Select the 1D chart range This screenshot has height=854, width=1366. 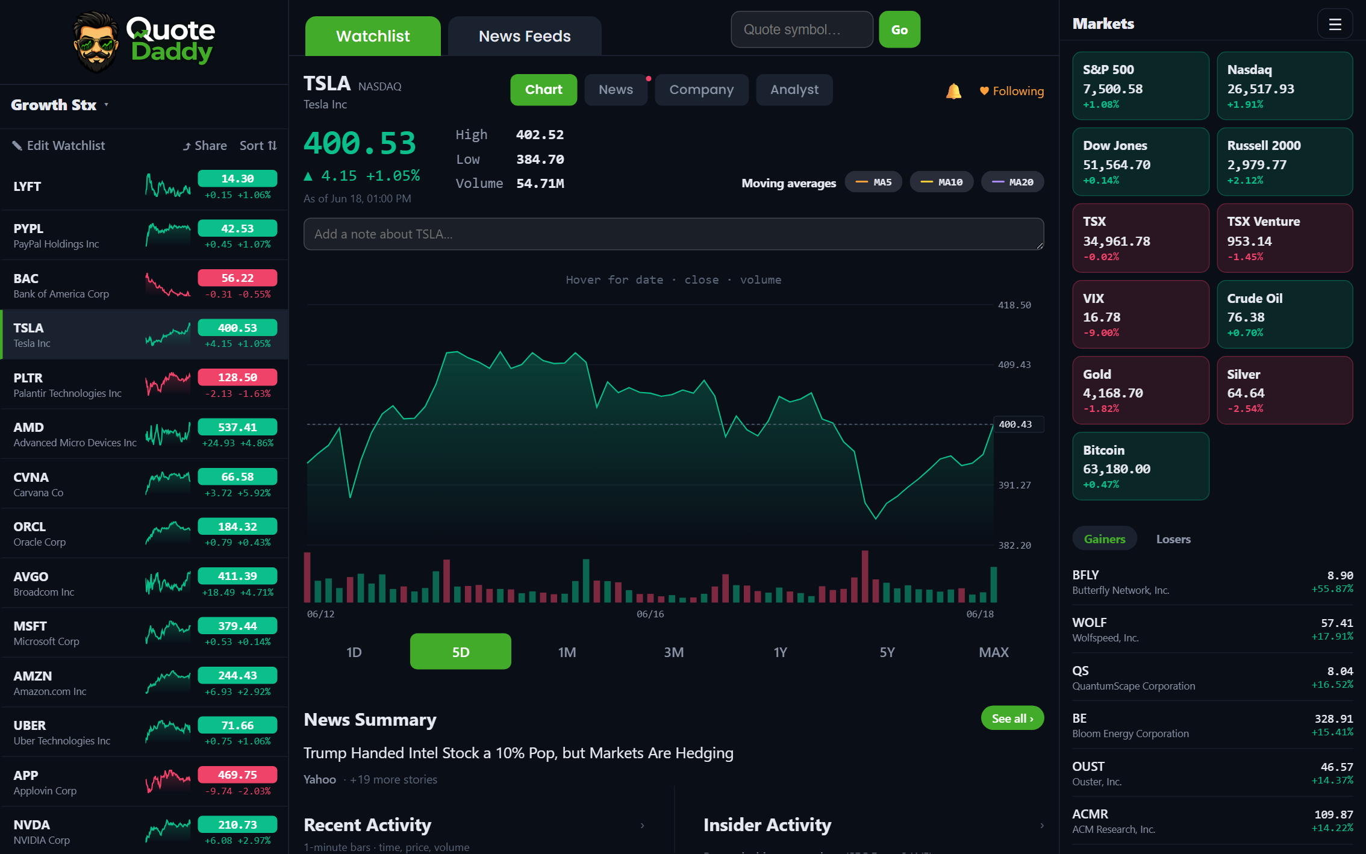coord(354,652)
